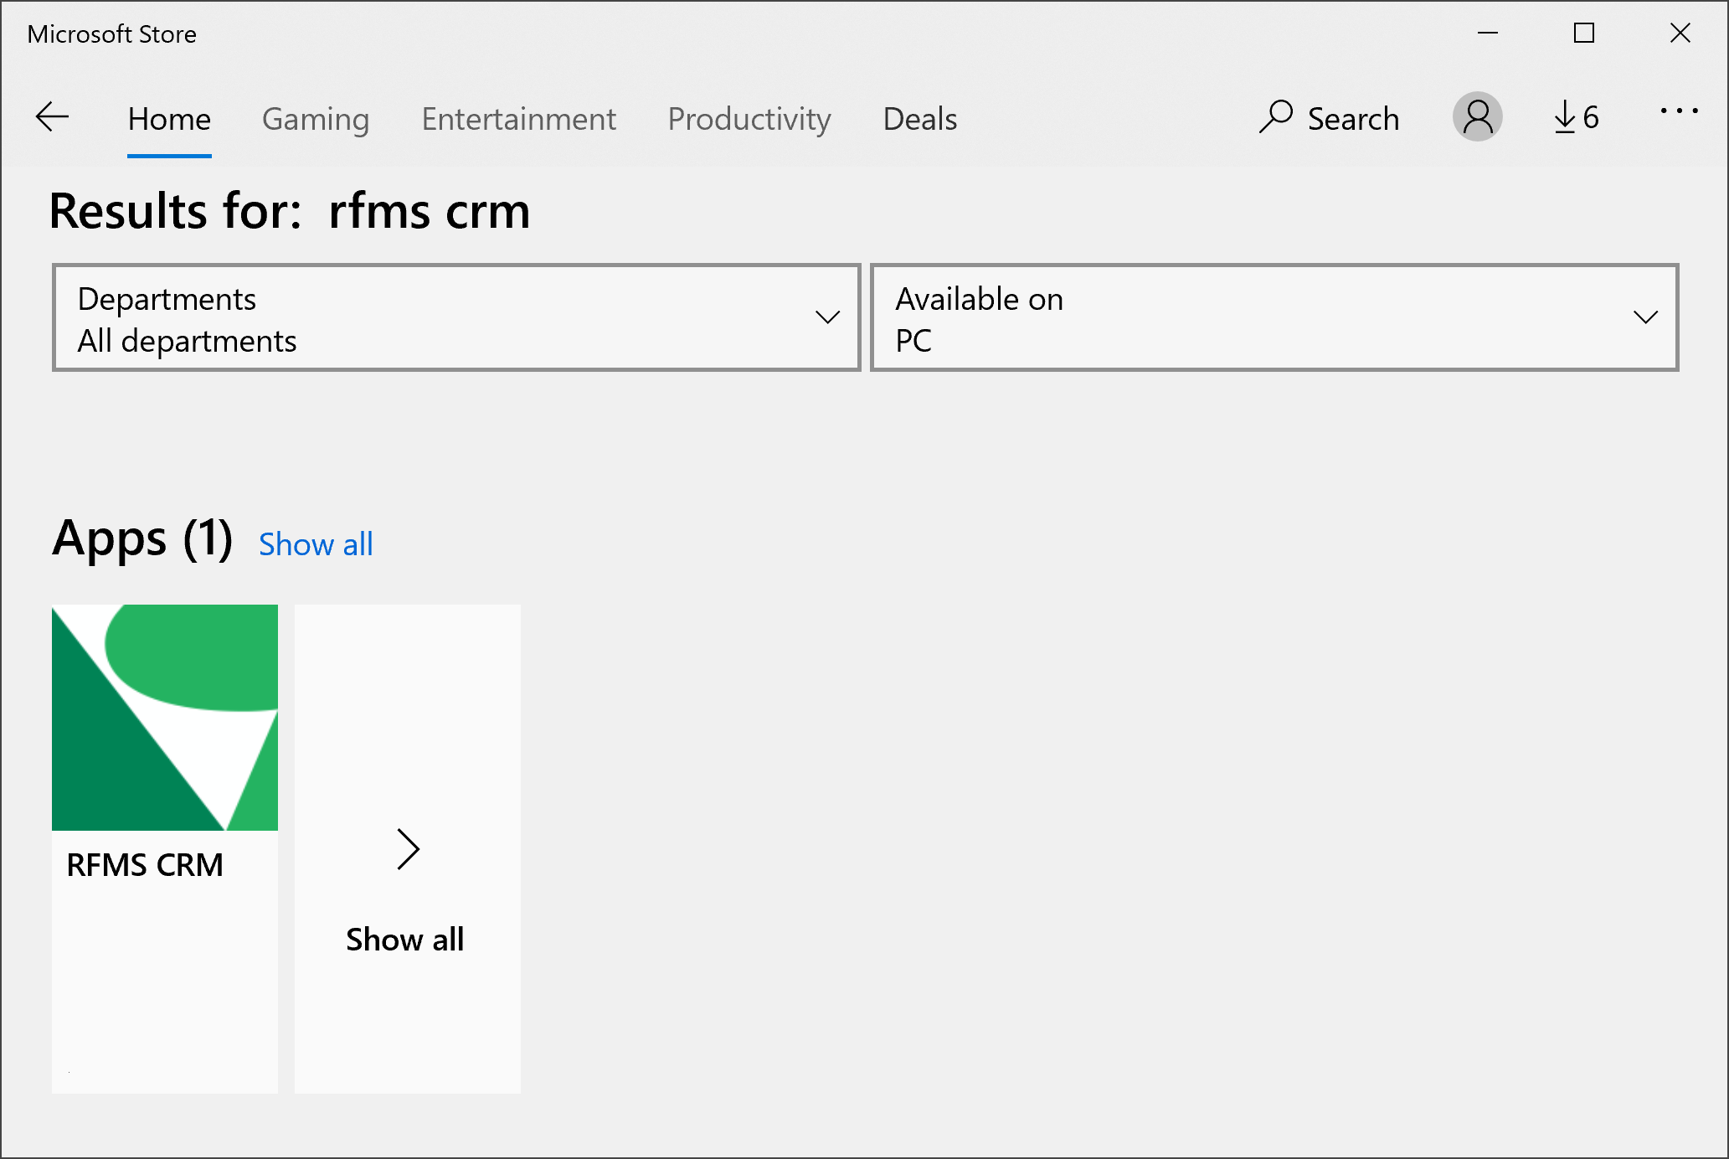Viewport: 1729px width, 1159px height.
Task: Close the Microsoft Store window
Action: pyautogui.click(x=1680, y=33)
